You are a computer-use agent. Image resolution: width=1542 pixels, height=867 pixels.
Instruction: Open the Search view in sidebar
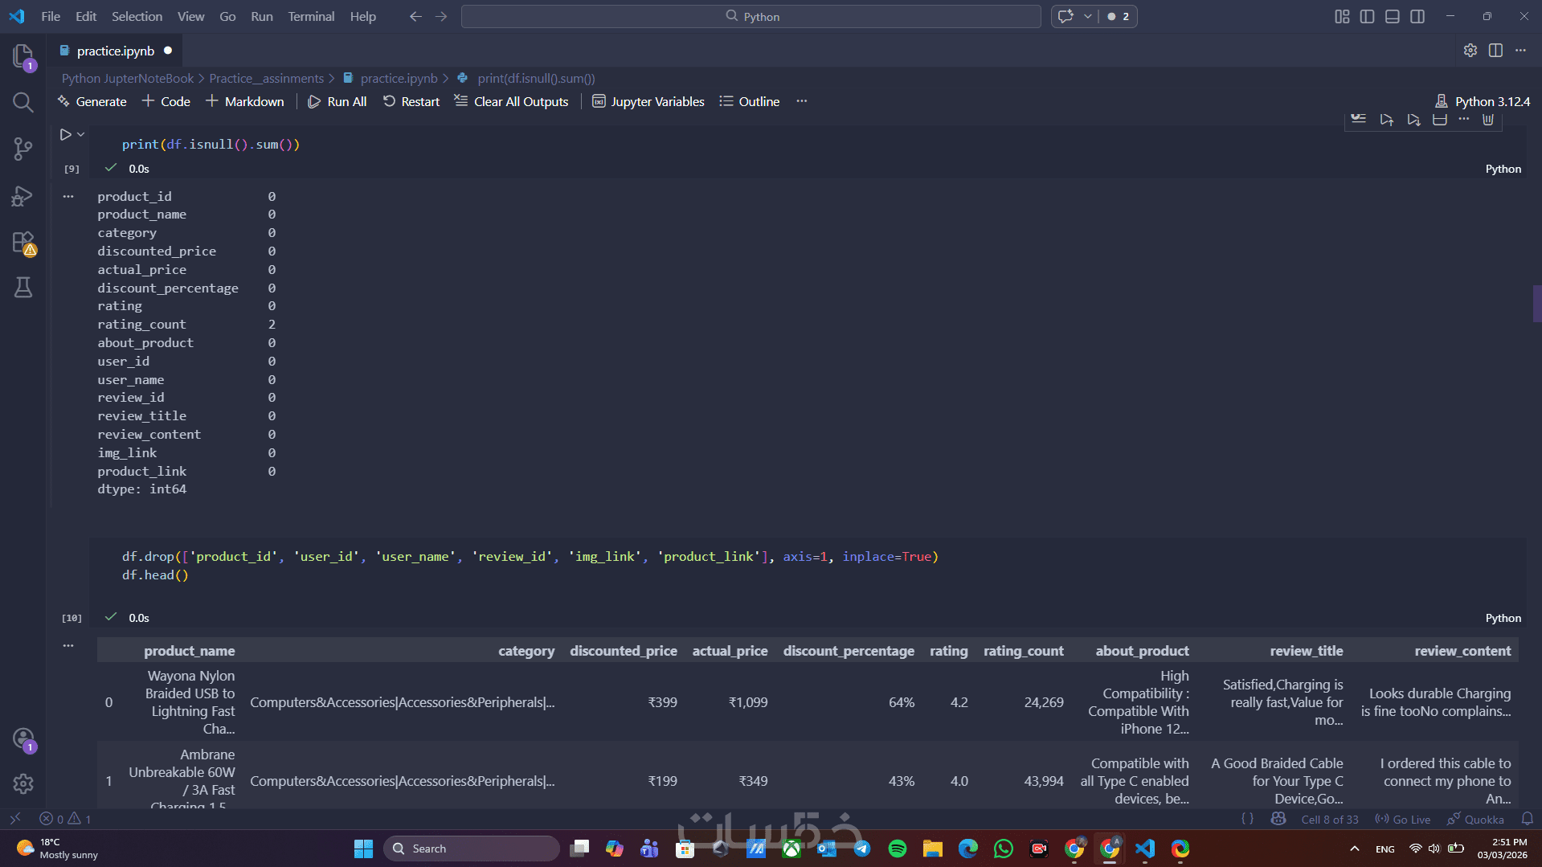pos(22,102)
